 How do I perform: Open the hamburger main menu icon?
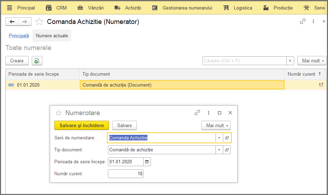pos(10,8)
